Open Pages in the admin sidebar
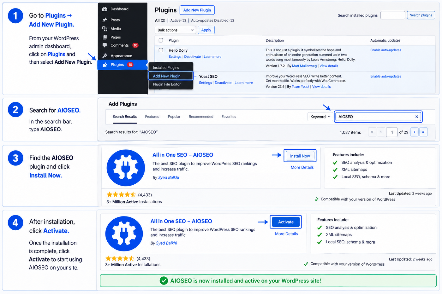The height and width of the screenshot is (294, 442). [116, 37]
